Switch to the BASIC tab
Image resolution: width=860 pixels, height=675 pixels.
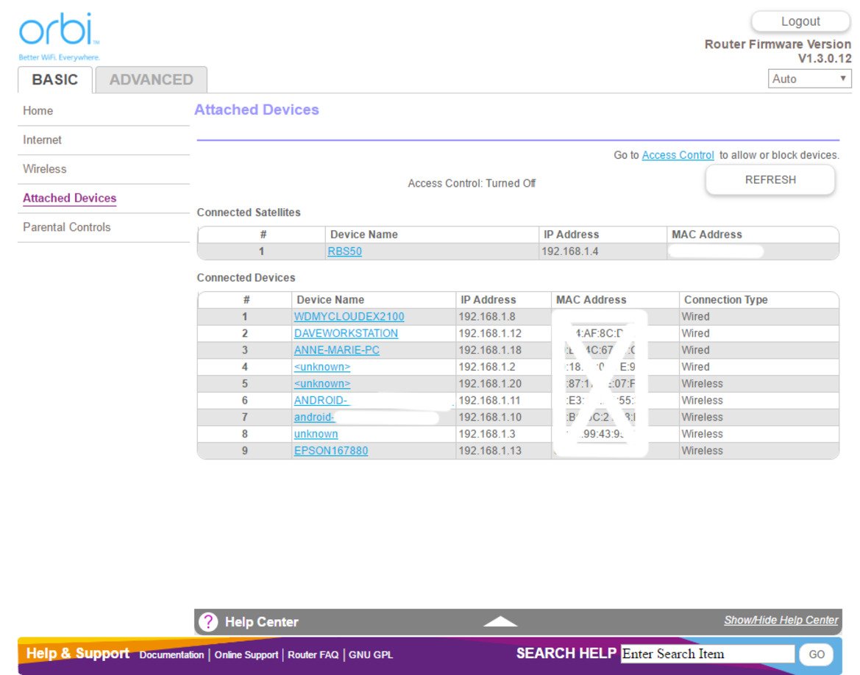point(55,79)
